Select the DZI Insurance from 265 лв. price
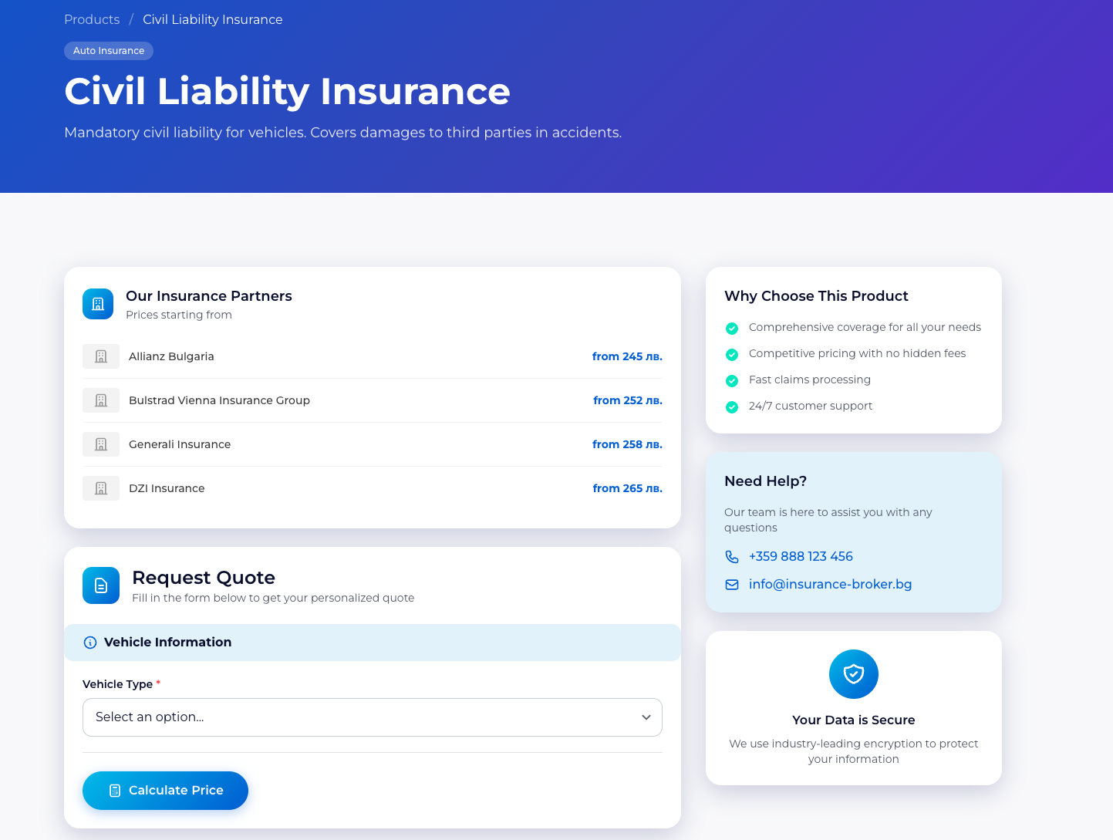Viewport: 1113px width, 840px height. [x=627, y=488]
